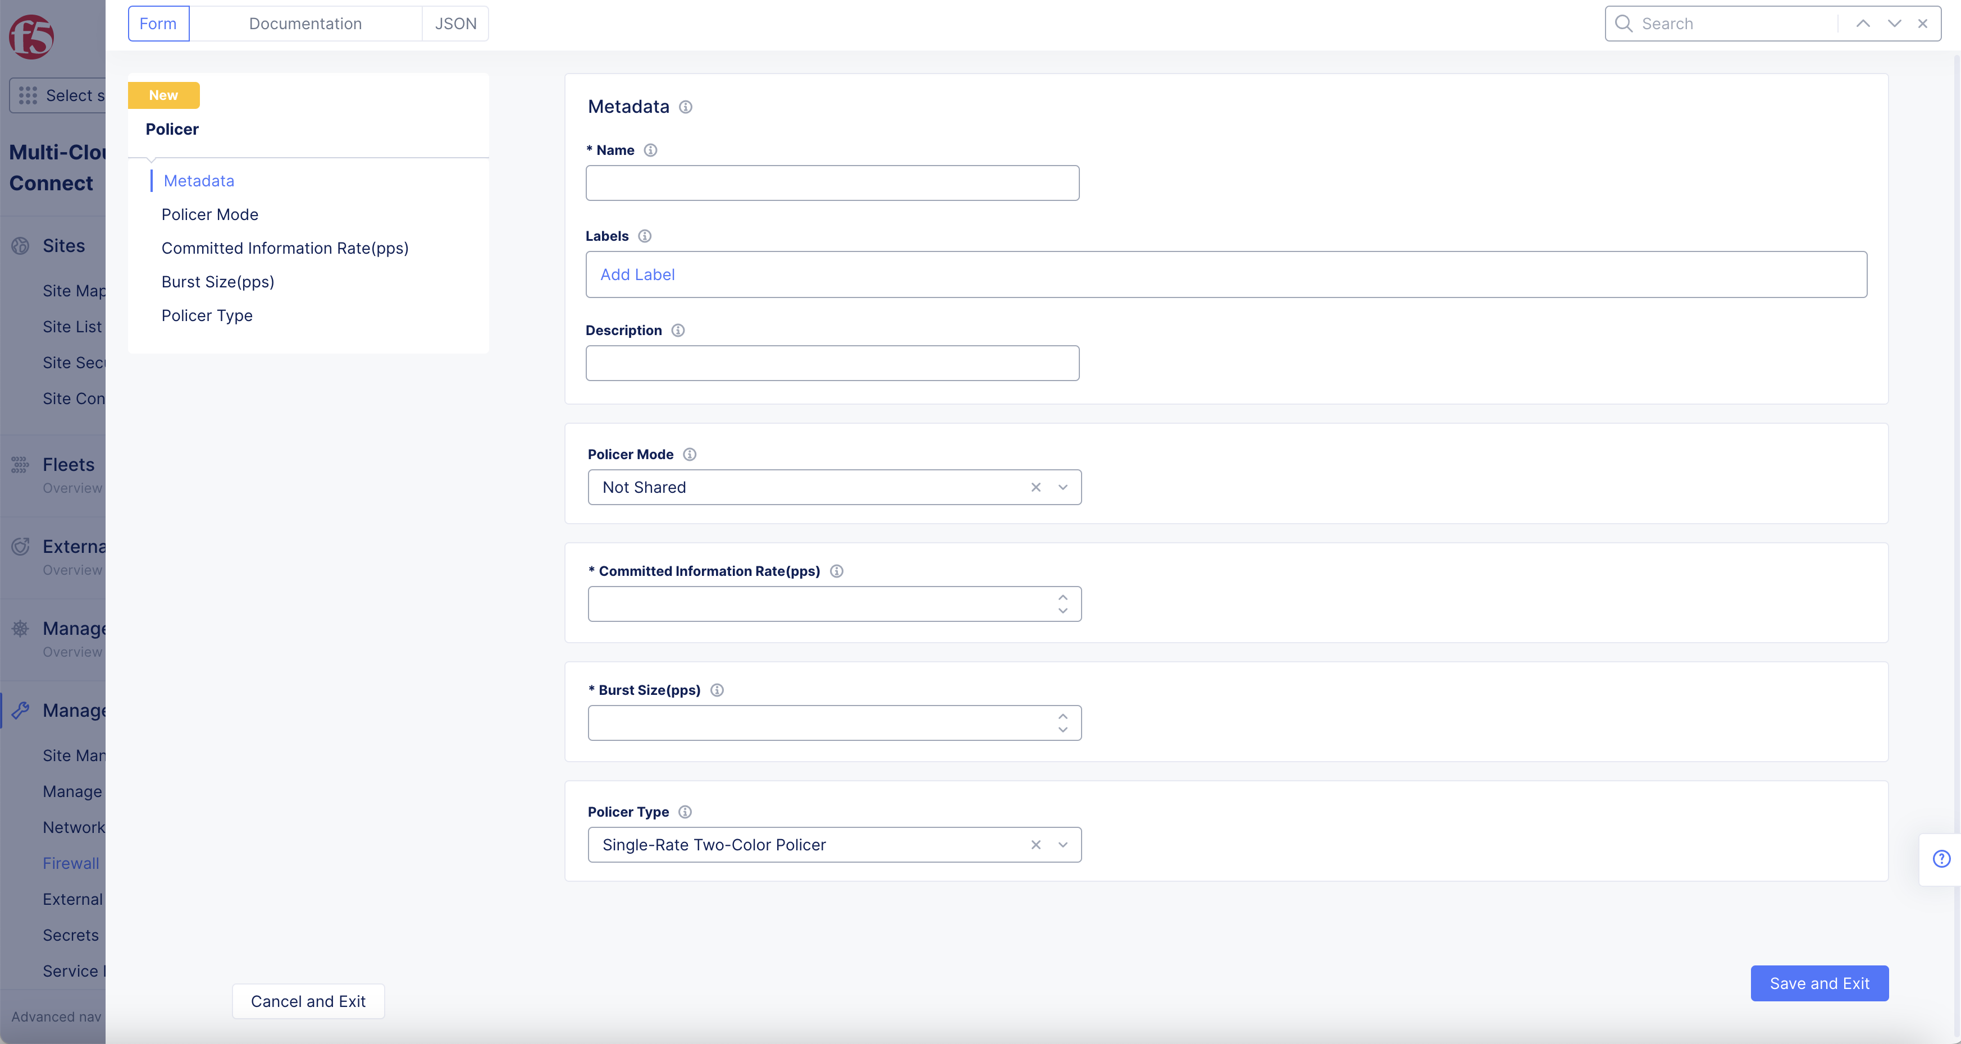Image resolution: width=1961 pixels, height=1044 pixels.
Task: Click the Sites globe icon in sidebar
Action: [x=21, y=246]
